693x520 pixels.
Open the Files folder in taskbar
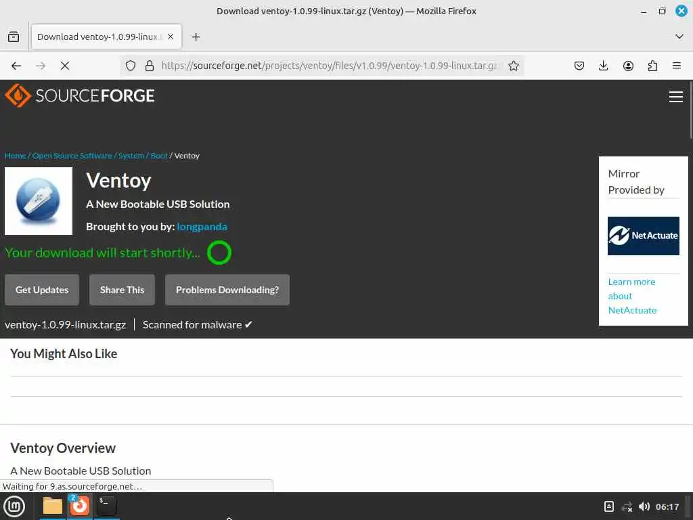53,506
